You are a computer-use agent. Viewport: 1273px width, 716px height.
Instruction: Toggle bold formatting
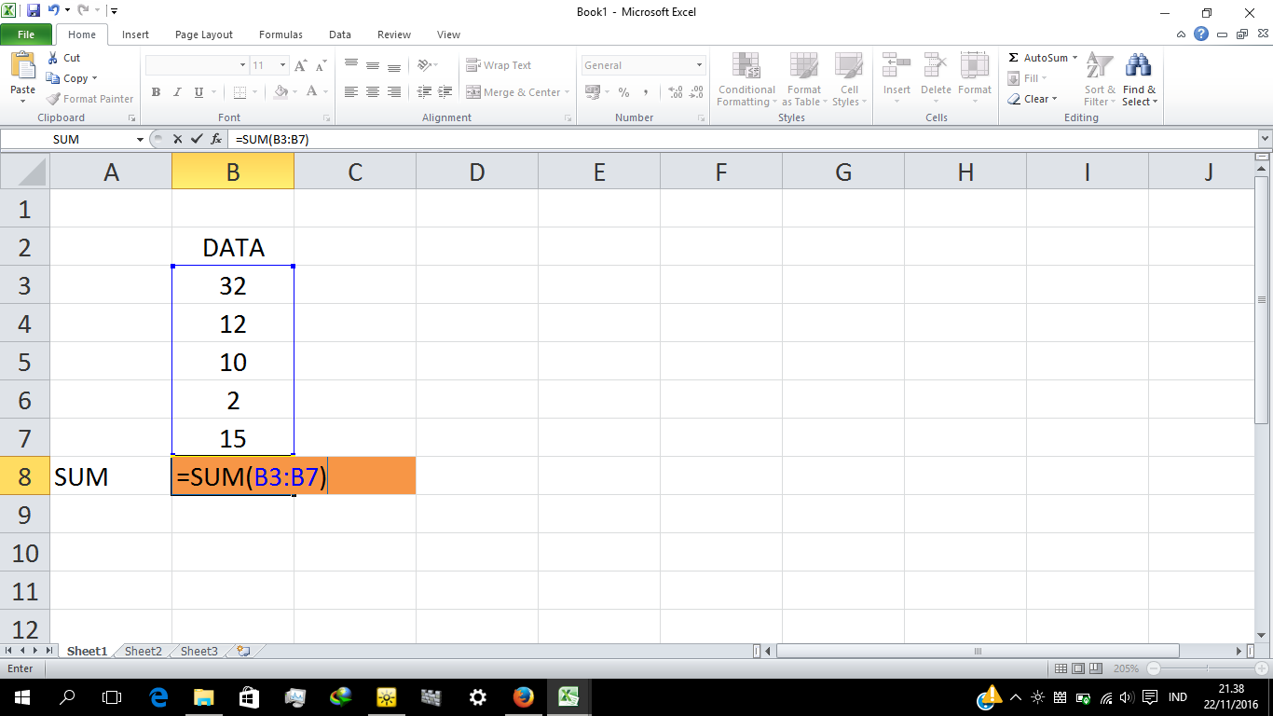[x=156, y=92]
